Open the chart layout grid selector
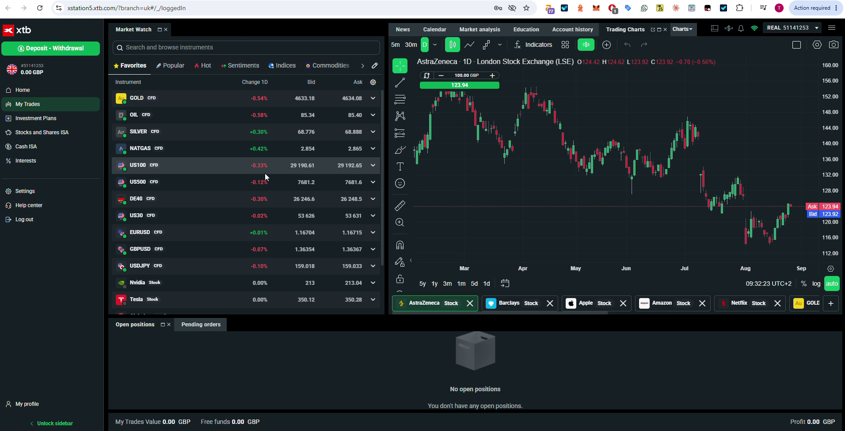Viewport: 845px width, 431px height. click(565, 45)
